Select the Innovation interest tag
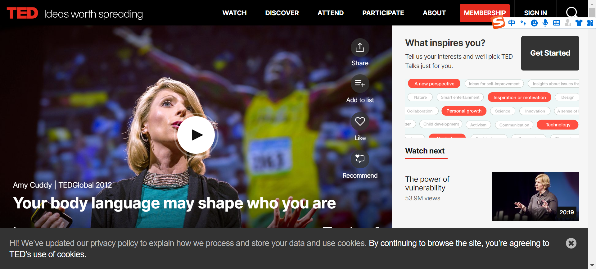The height and width of the screenshot is (269, 596). (535, 111)
